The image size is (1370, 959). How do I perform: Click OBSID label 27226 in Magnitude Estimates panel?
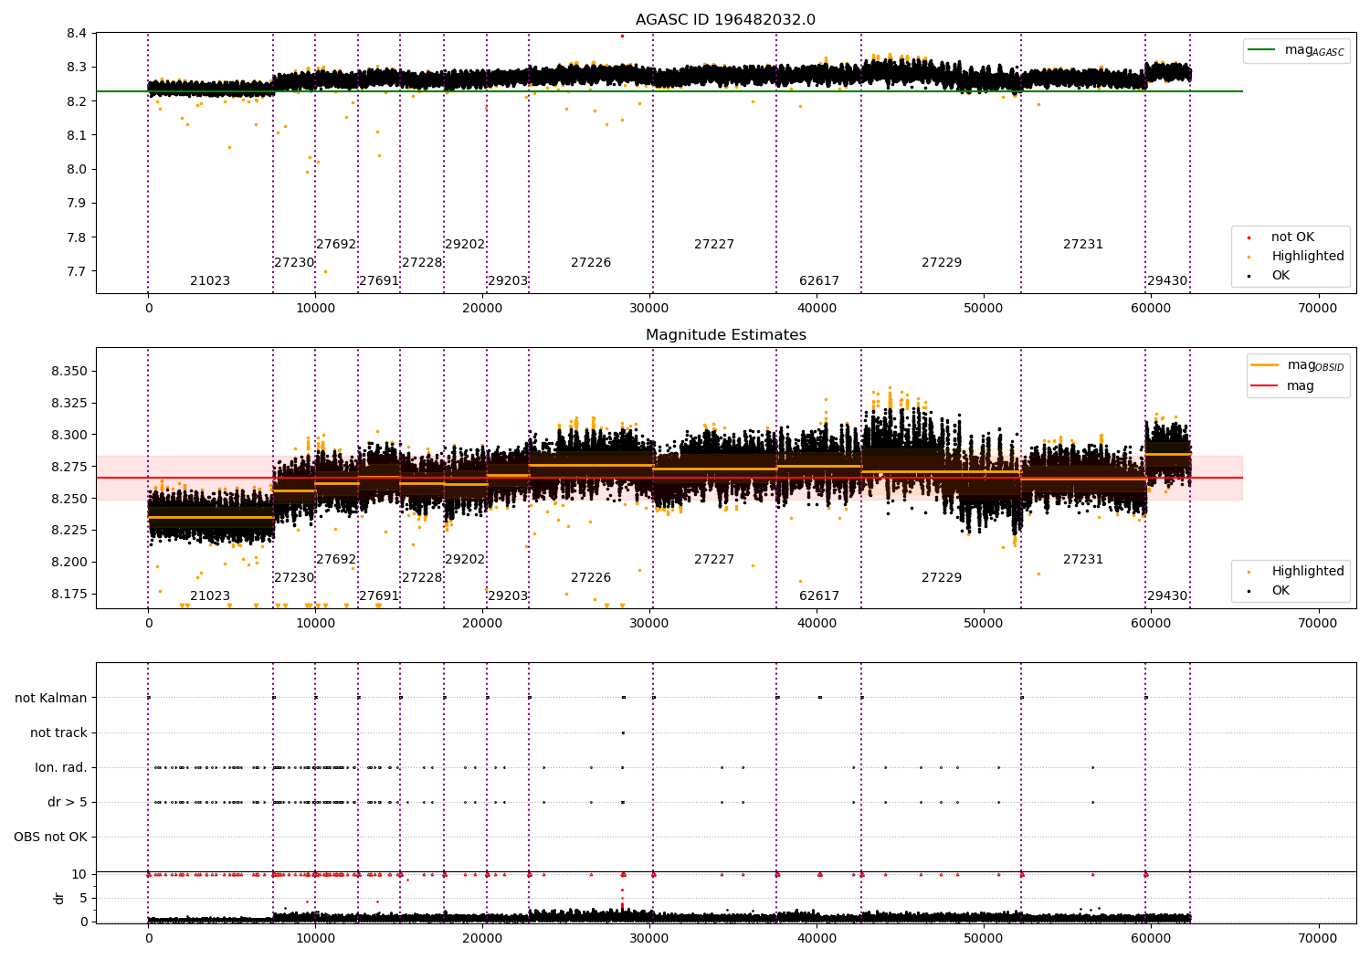click(x=591, y=578)
